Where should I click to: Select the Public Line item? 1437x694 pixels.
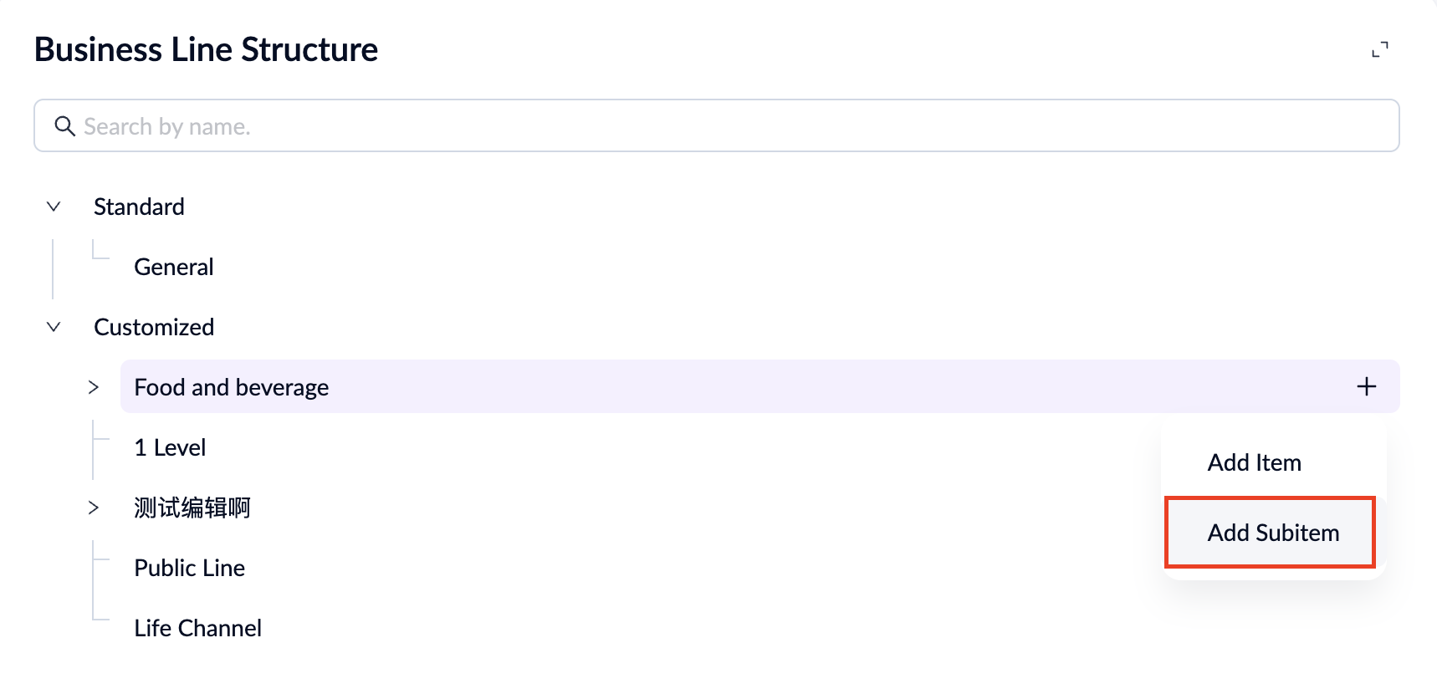tap(189, 567)
